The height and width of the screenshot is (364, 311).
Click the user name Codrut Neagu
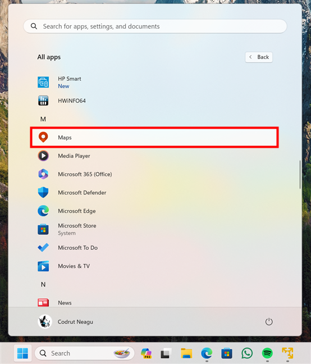point(75,322)
